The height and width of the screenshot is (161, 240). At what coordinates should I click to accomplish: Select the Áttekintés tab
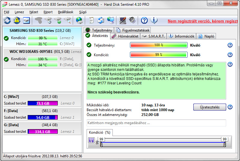coord(97,36)
